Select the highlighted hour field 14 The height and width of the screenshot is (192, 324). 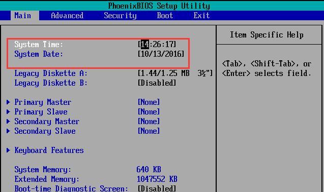pos(145,44)
